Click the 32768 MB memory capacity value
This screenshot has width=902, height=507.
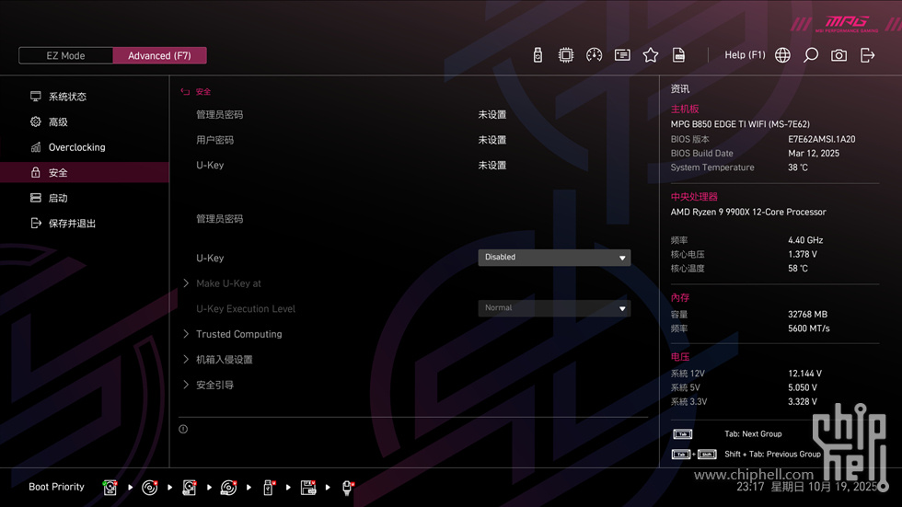point(808,315)
